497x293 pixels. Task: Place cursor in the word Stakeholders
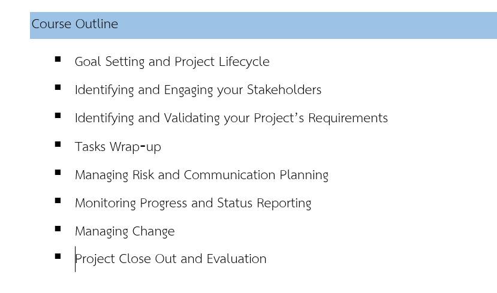284,90
